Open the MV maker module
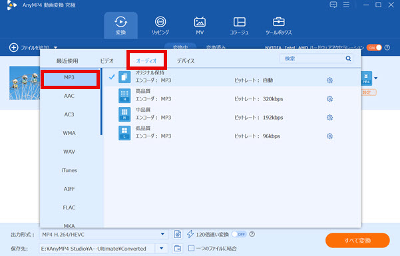 (200, 25)
